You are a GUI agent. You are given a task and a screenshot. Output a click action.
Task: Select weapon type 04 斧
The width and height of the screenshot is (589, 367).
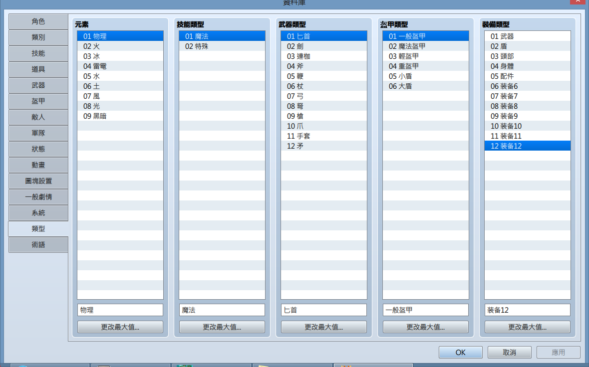coord(324,66)
